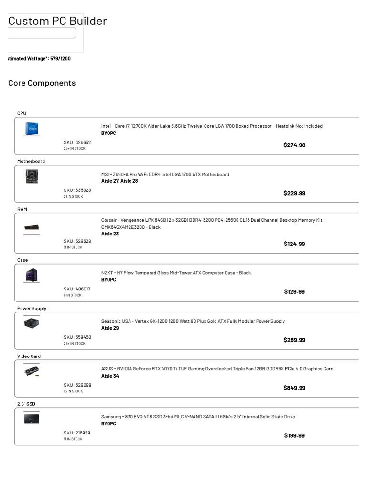
Task: Open Seasonic Vertex GX-1200 product link
Action: coord(193,321)
